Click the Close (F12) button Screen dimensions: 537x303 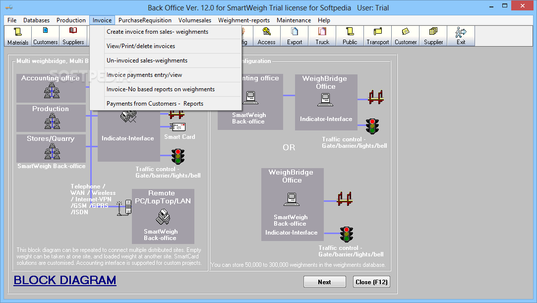[371, 282]
